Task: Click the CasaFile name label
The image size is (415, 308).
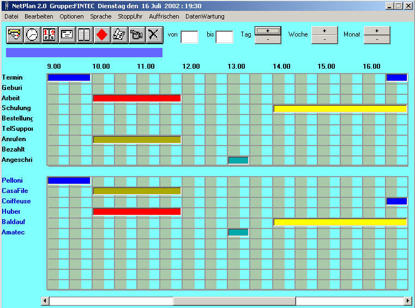Action: tap(15, 191)
